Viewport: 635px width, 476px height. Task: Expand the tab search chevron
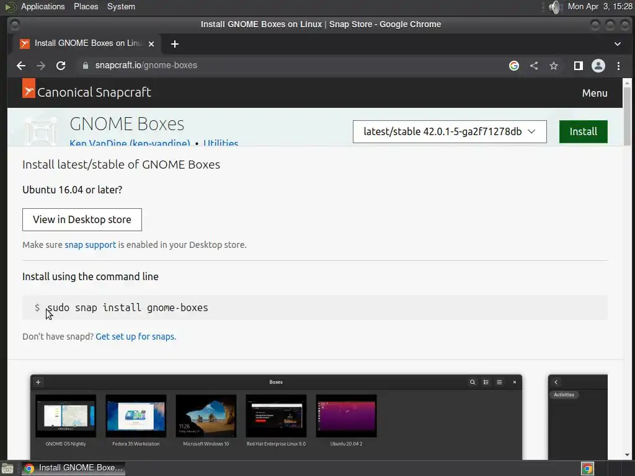[x=618, y=44]
